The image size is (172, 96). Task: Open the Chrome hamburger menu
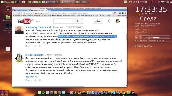click(126, 13)
